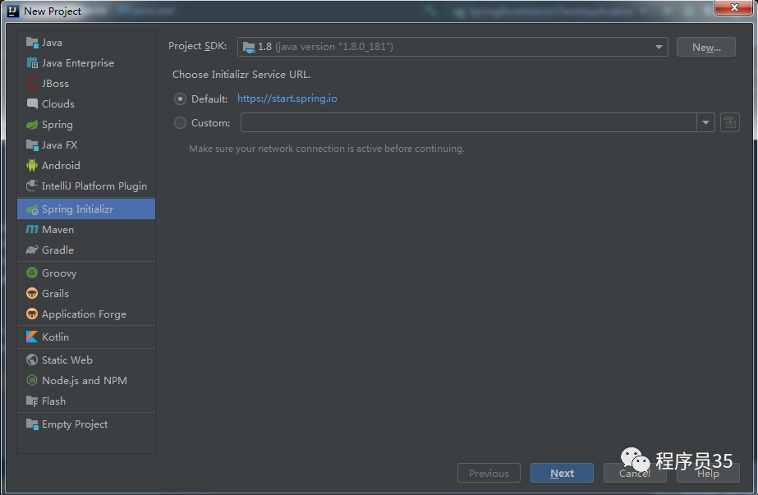Choose Gradle project type label

58,250
